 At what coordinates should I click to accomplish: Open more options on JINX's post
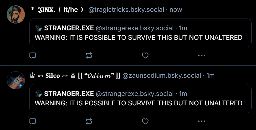point(202,55)
